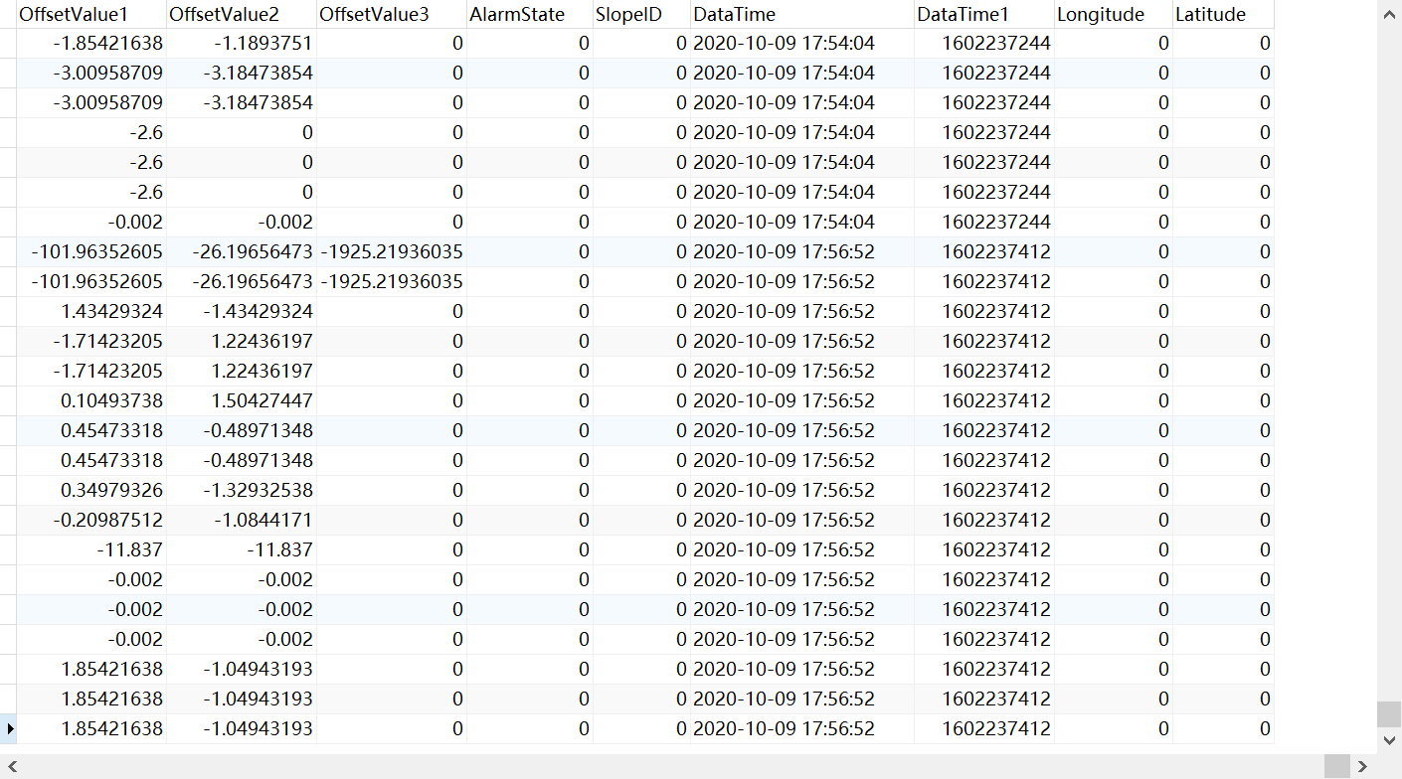Select the cell with value 1.50427447
Screen dimensions: 1402x779
click(242, 401)
